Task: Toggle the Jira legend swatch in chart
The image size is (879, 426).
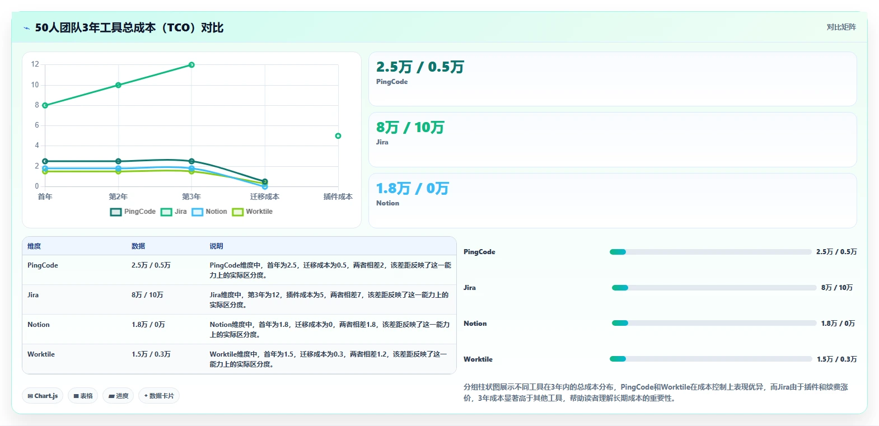Action: click(x=166, y=212)
